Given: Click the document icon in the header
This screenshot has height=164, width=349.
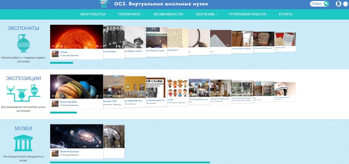Looking at the screenshot, I should click(338, 4).
